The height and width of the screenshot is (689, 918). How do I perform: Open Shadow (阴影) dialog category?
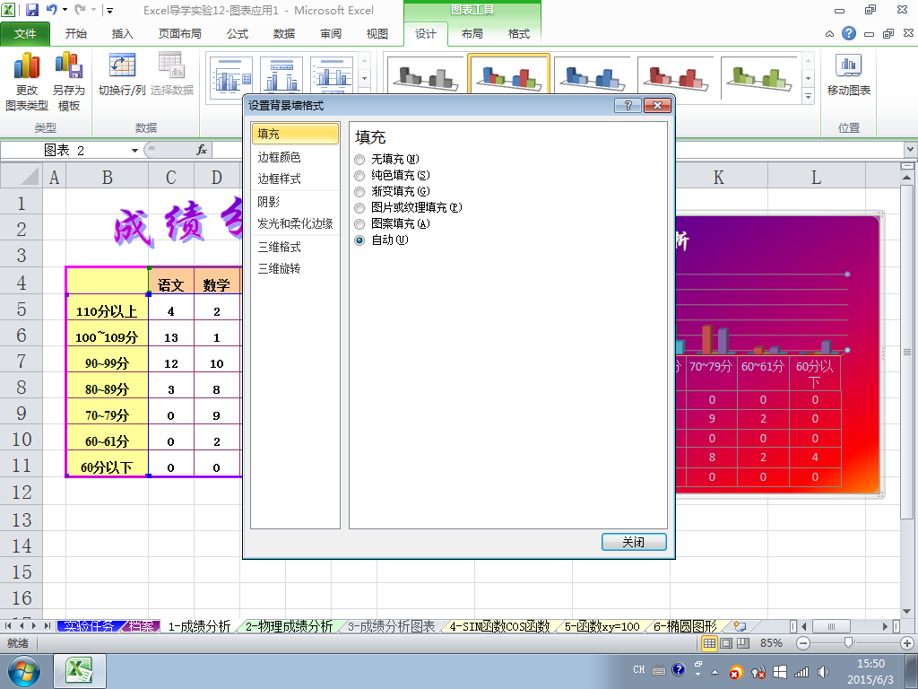294,202
